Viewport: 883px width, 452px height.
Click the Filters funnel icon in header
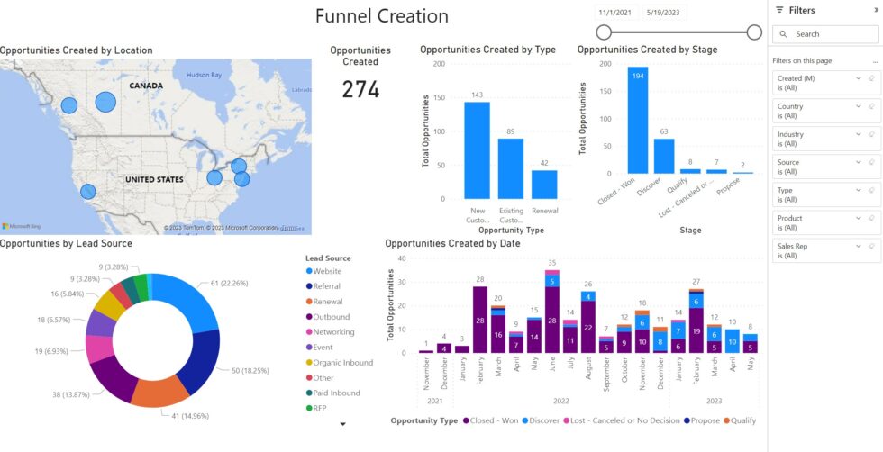(779, 10)
